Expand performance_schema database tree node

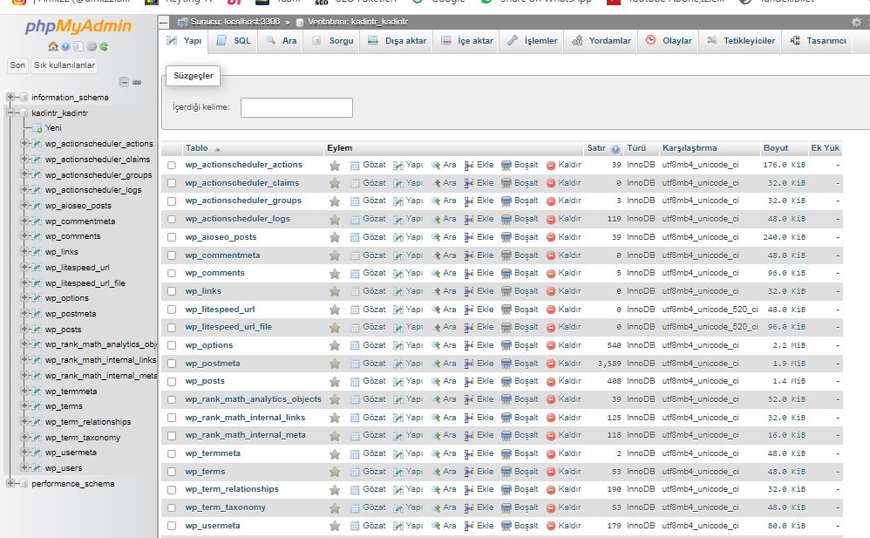(10, 484)
